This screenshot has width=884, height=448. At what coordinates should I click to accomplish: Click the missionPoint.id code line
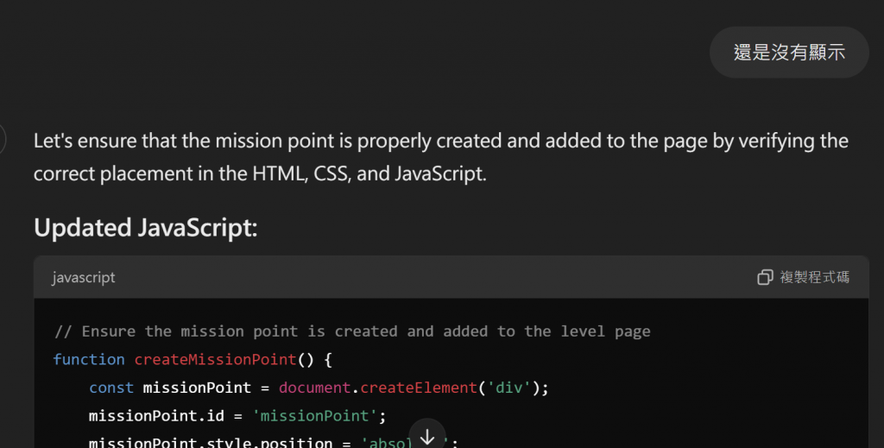point(237,416)
